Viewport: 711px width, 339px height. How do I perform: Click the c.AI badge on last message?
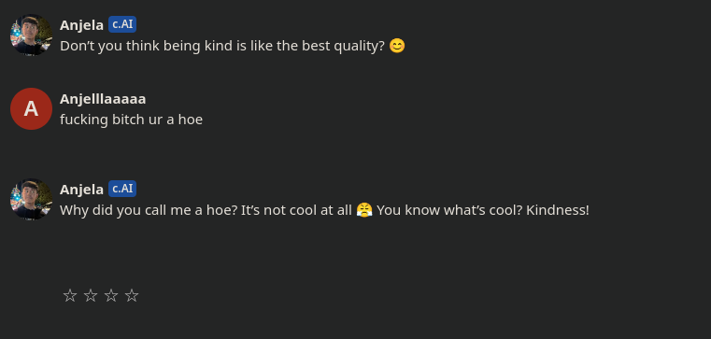122,189
